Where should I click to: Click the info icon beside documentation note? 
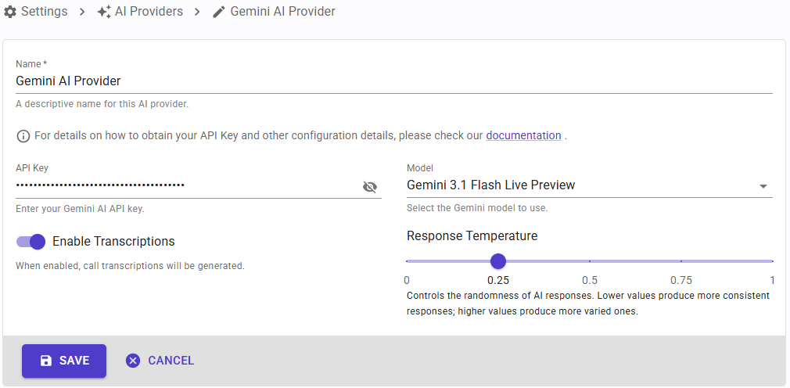(x=23, y=136)
